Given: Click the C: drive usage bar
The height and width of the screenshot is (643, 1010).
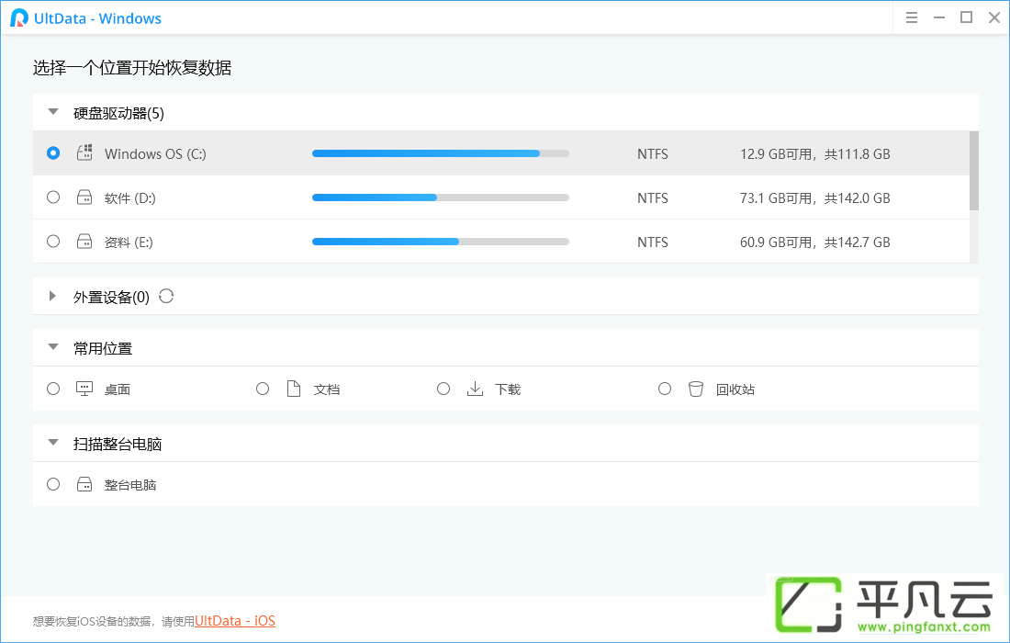Looking at the screenshot, I should click(441, 153).
